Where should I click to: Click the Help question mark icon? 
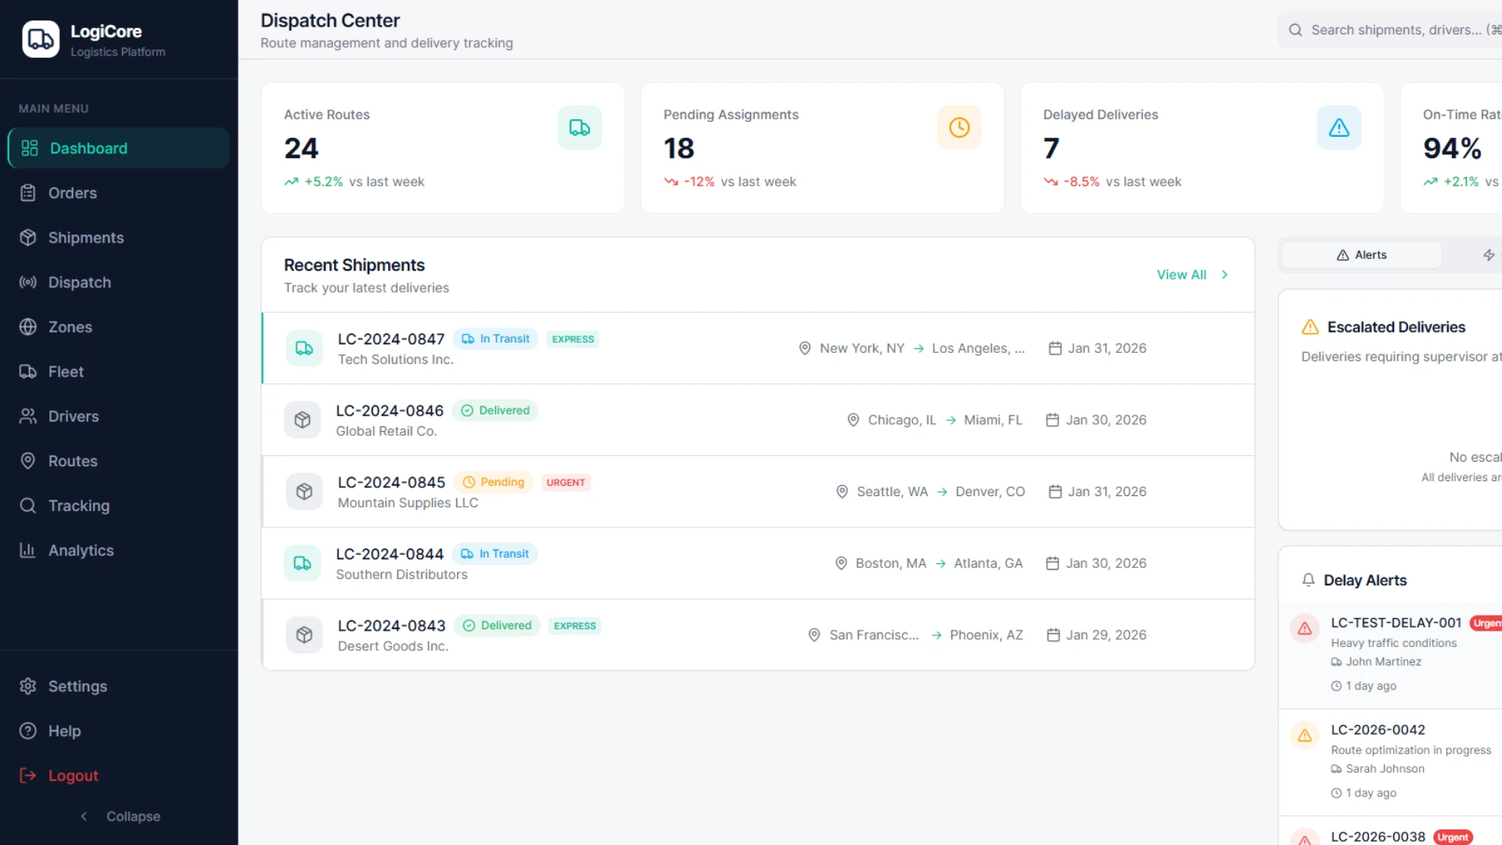(x=28, y=731)
